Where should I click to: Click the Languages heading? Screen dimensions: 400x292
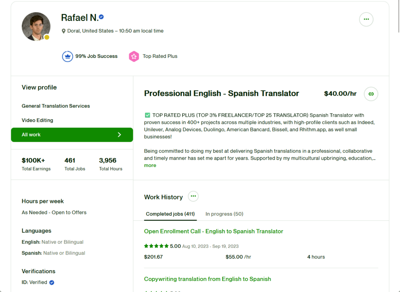pyautogui.click(x=36, y=231)
